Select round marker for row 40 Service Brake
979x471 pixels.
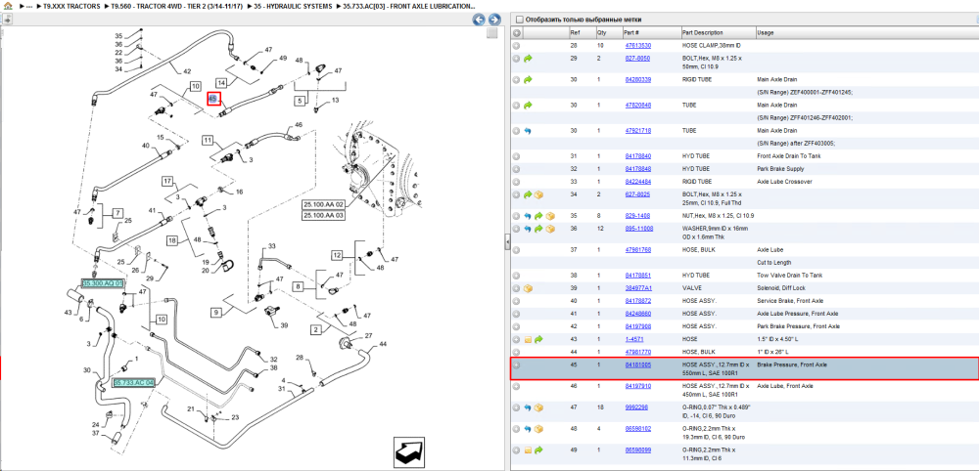tap(516, 301)
